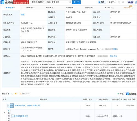Open 蔚来控股有限公司 shareholder link
The height and width of the screenshot is (121, 137).
[21, 116]
